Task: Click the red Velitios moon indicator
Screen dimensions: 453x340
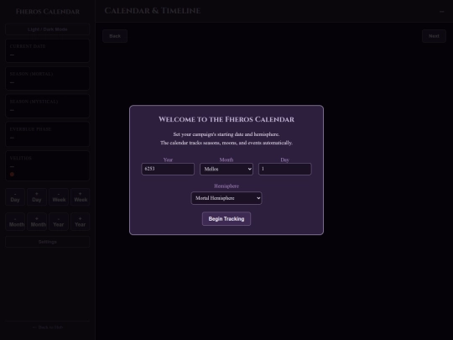Action: (x=12, y=174)
